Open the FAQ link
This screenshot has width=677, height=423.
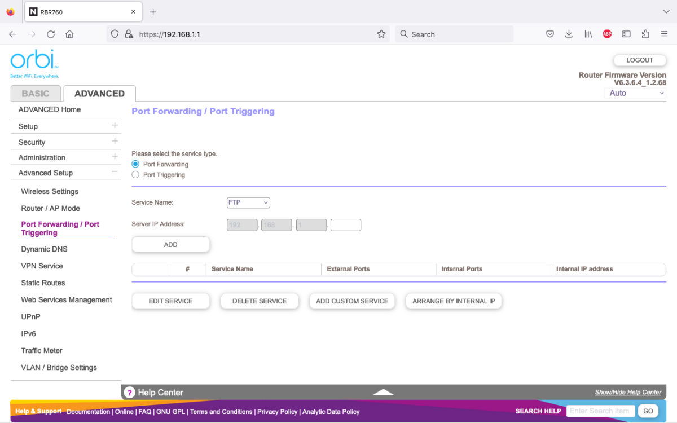point(145,412)
